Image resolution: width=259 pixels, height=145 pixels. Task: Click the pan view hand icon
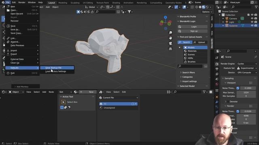170,38
